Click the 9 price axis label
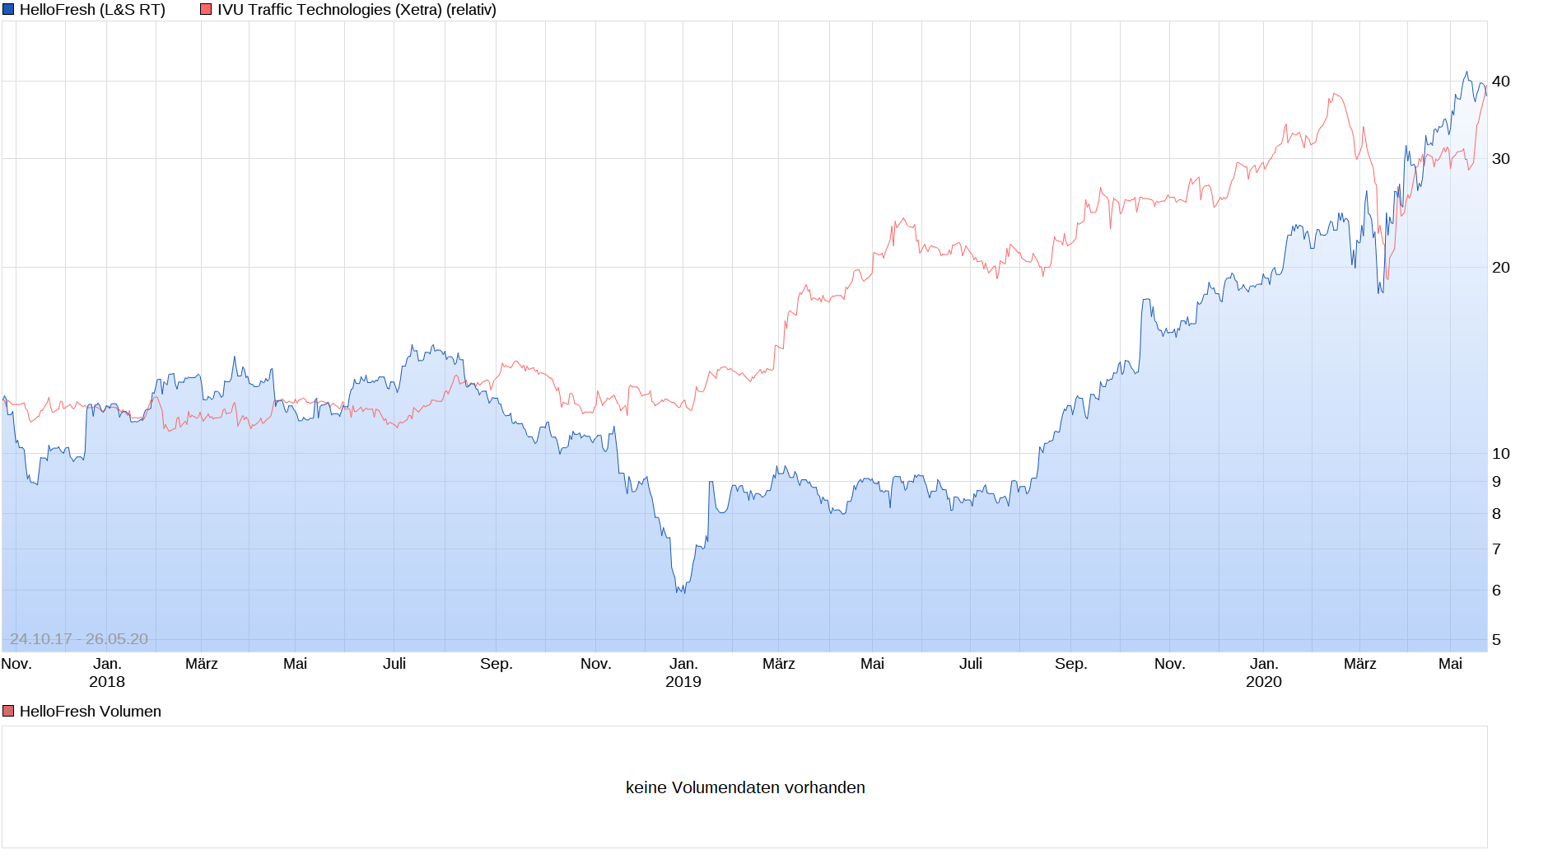1548x864 pixels. [1497, 482]
